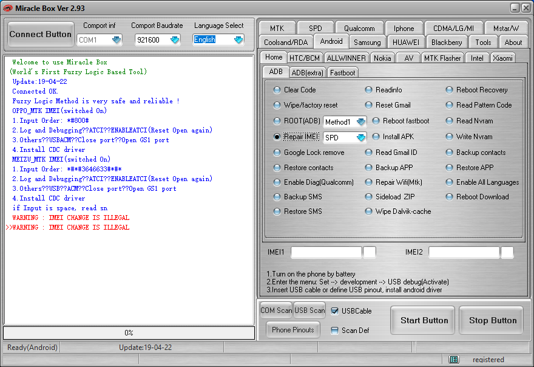Open the Language Select English dropdown
The image size is (534, 367).
(238, 40)
